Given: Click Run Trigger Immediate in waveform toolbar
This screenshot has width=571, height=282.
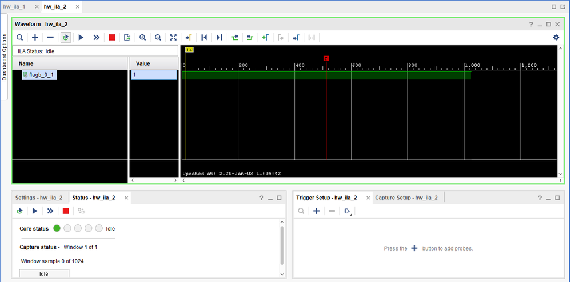Looking at the screenshot, I should (97, 37).
